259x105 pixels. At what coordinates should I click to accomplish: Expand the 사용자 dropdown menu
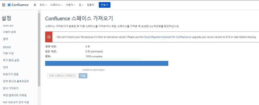[70, 5]
